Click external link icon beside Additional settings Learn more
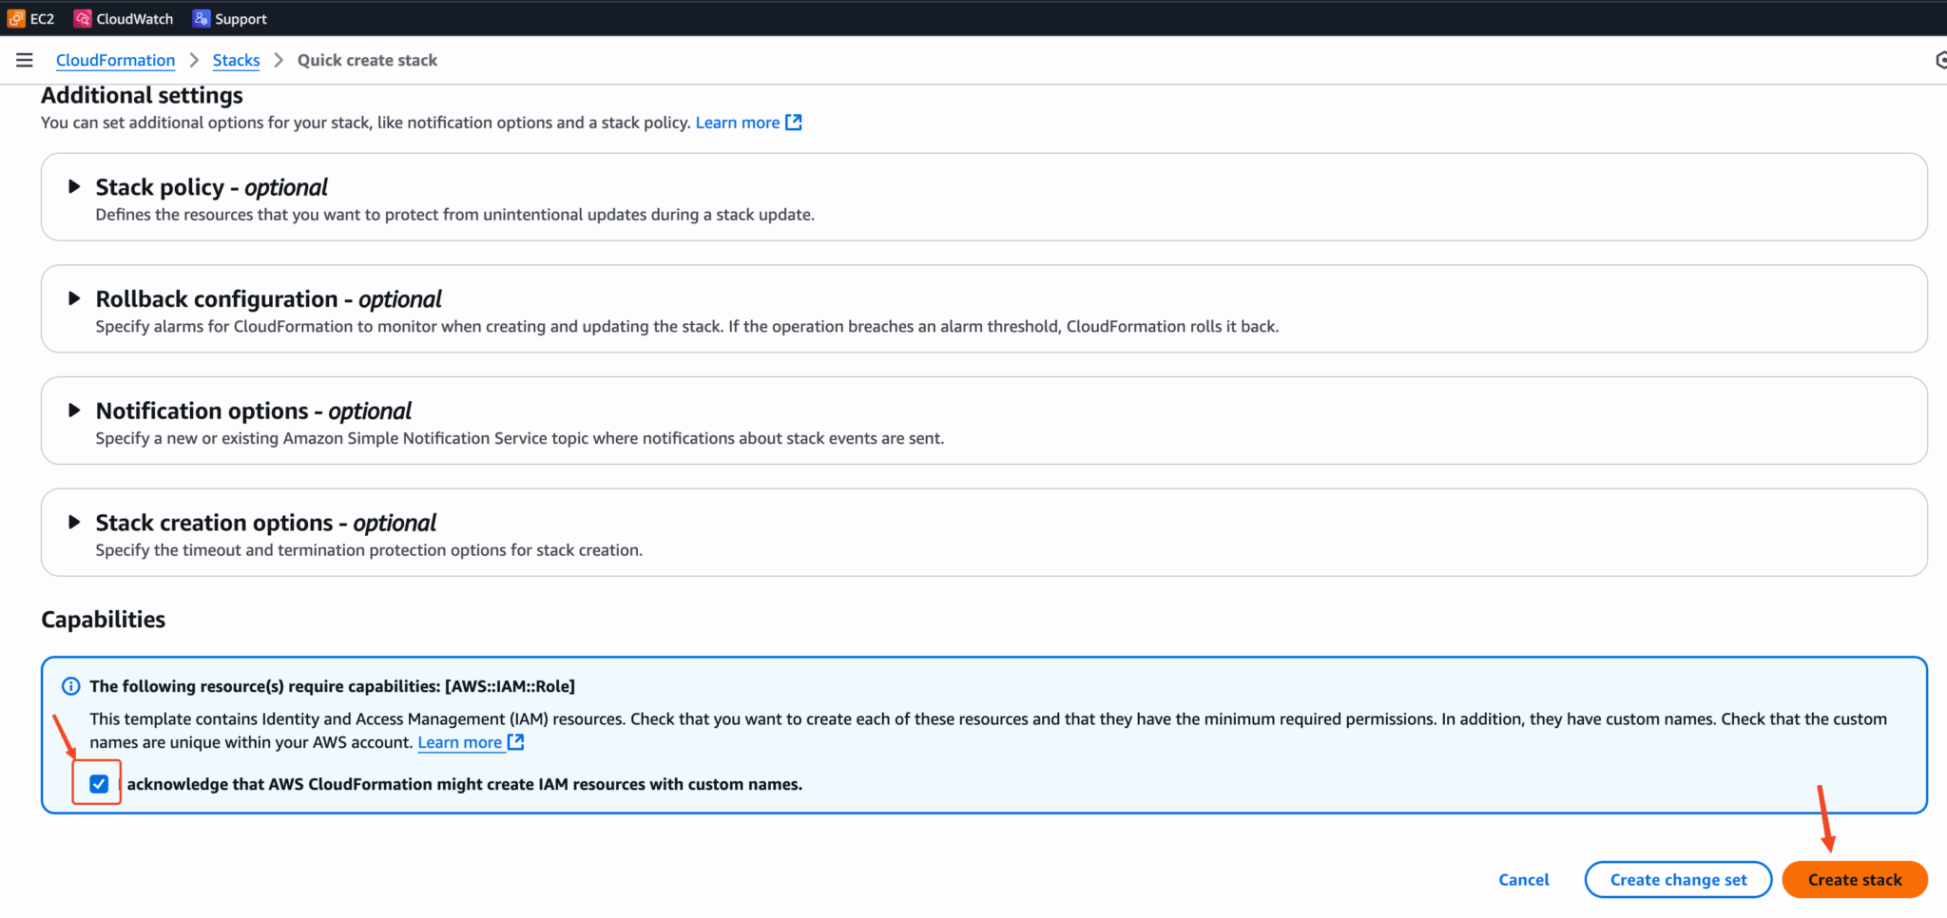 point(794,123)
